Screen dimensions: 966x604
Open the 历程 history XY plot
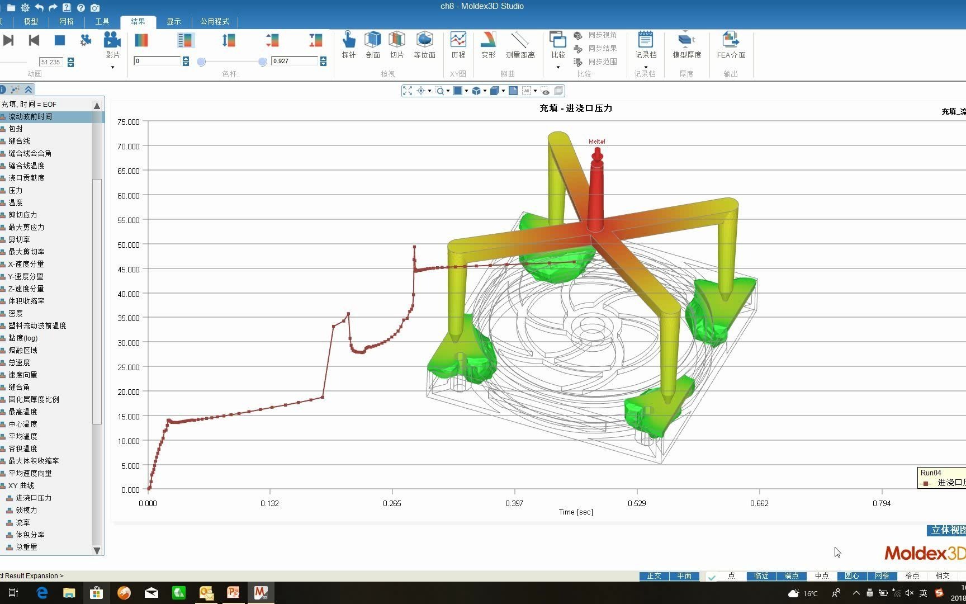(x=458, y=45)
